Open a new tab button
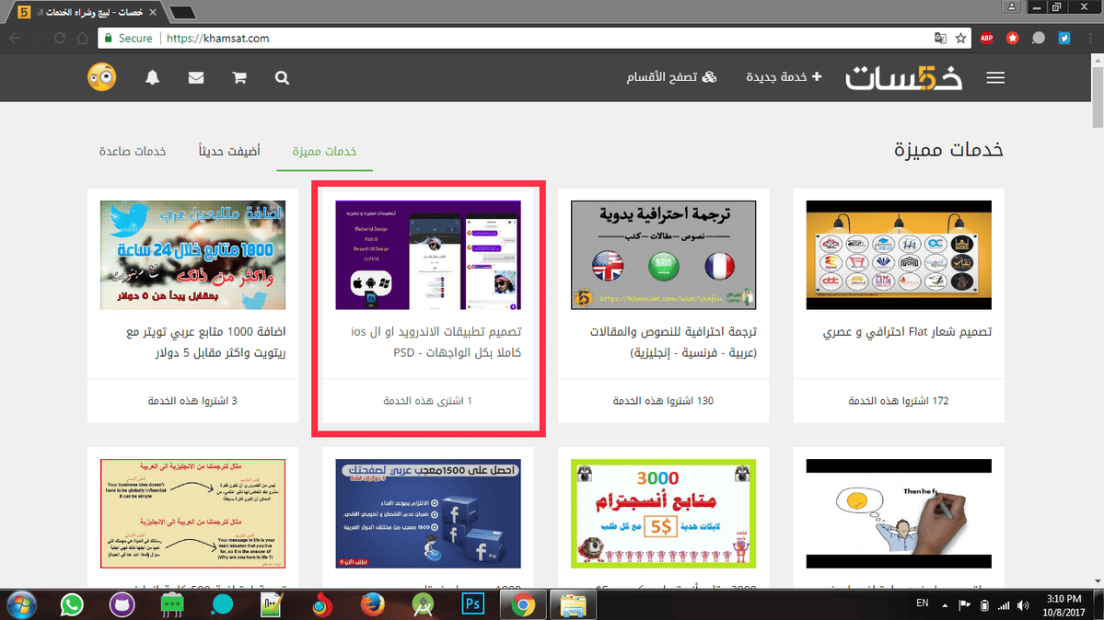 183,12
